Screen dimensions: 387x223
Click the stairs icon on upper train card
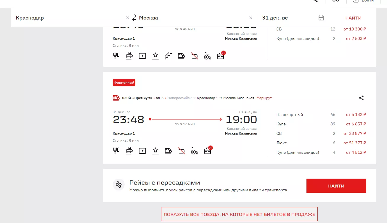click(x=168, y=56)
